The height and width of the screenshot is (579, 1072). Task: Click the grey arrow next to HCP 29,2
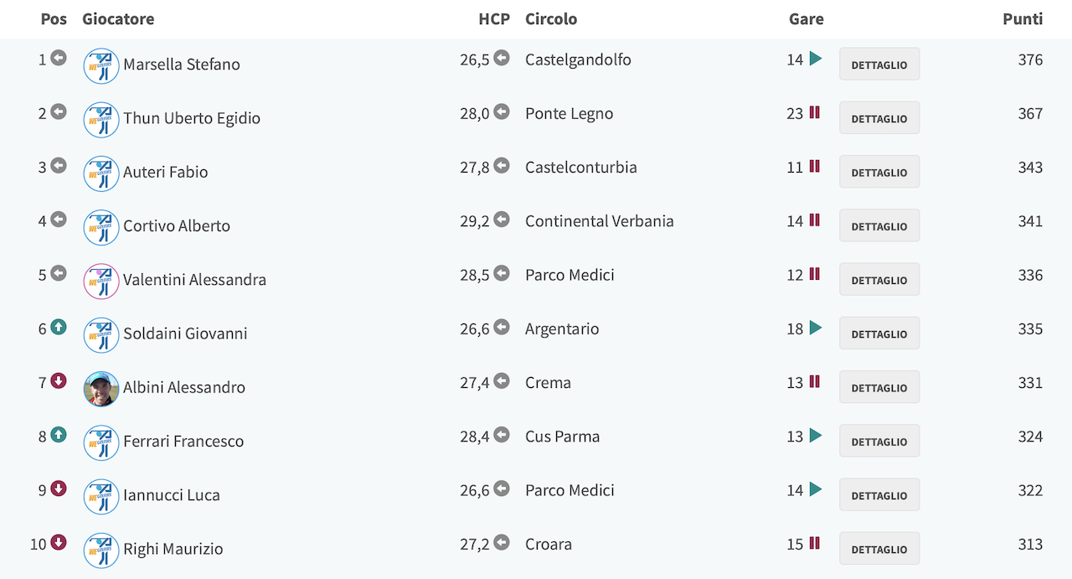tap(502, 220)
